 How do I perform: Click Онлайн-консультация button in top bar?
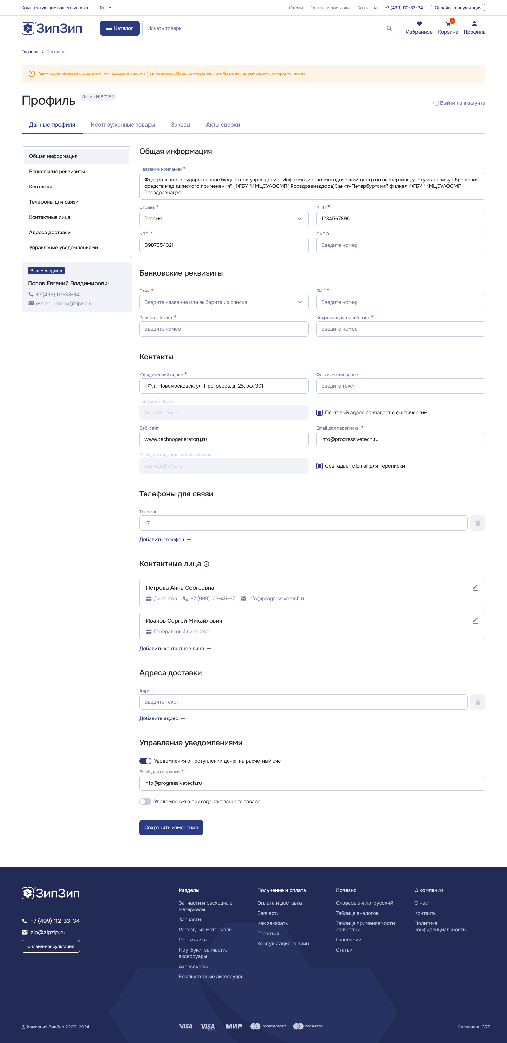click(458, 8)
